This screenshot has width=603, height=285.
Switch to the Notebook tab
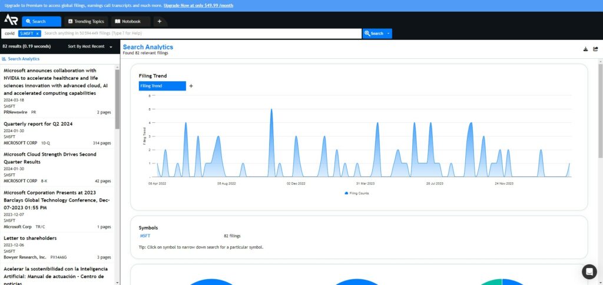coord(131,22)
